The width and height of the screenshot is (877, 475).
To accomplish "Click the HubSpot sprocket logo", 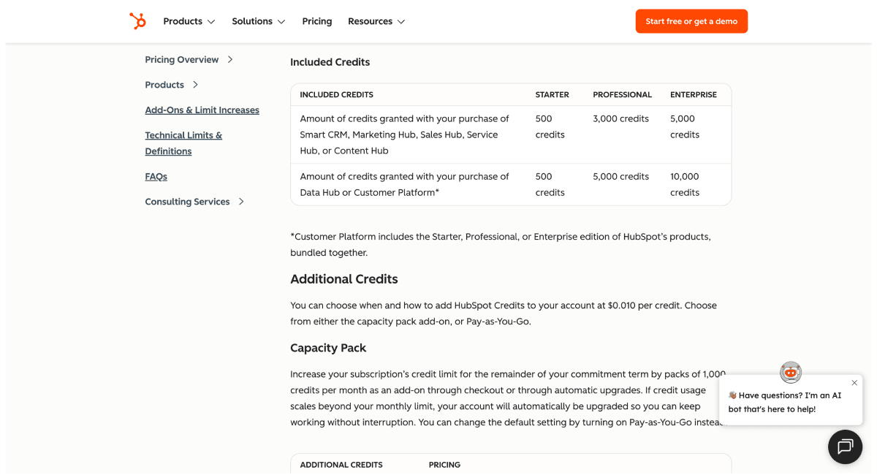I will (137, 21).
